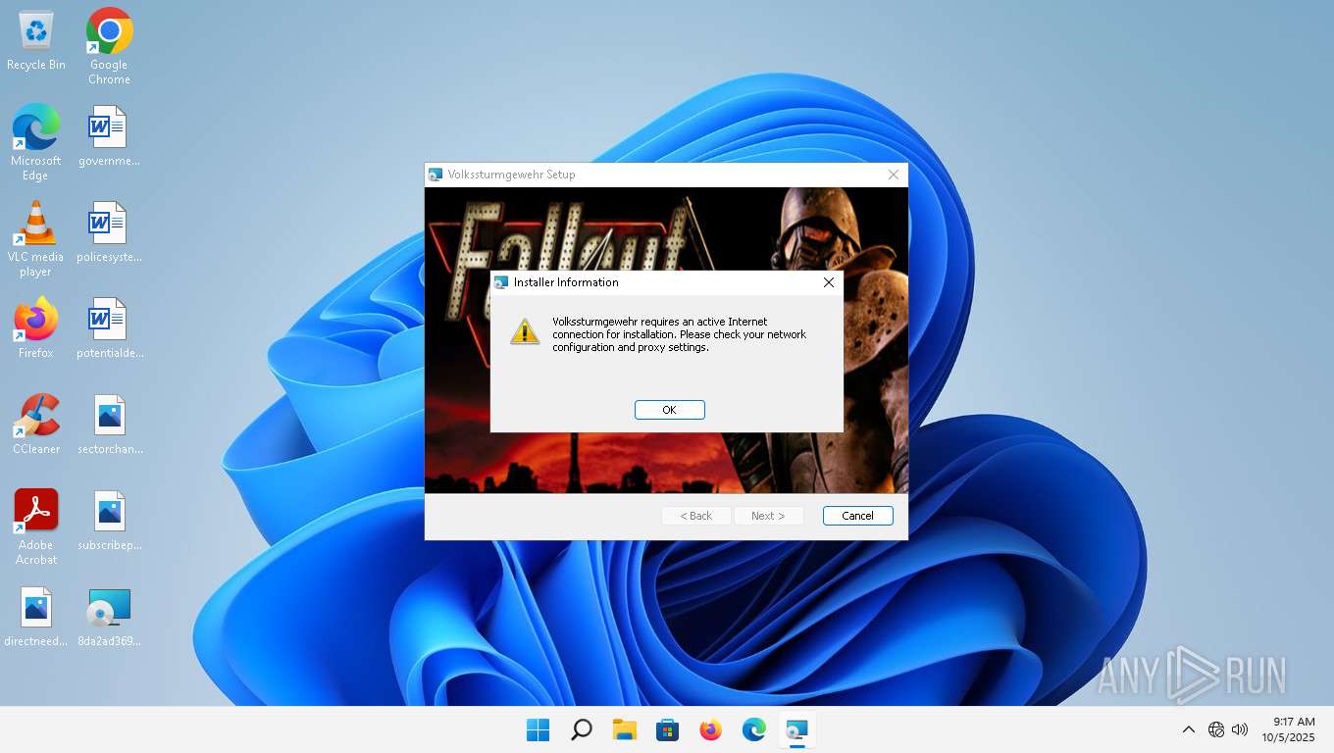
Task: Launch Firefox from the taskbar
Action: (711, 729)
